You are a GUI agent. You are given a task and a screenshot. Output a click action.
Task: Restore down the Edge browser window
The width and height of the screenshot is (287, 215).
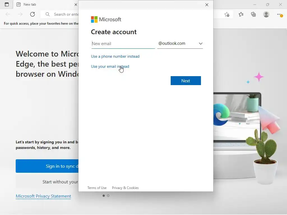click(x=268, y=4)
